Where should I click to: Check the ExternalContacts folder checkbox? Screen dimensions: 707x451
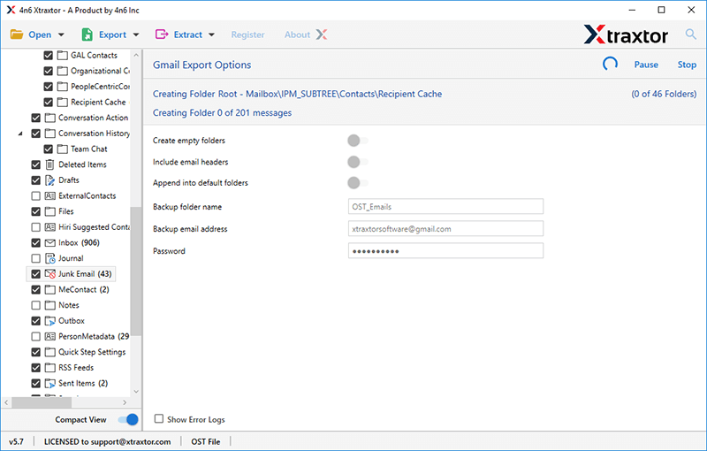[x=35, y=195]
